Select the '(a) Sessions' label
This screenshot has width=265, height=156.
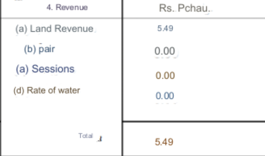[x=45, y=69]
